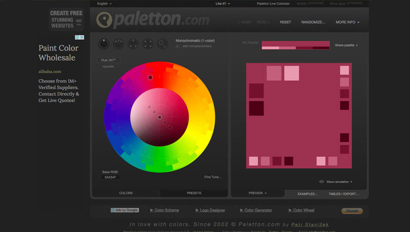This screenshot has height=232, width=410.
Task: Click the Reset button
Action: (285, 22)
